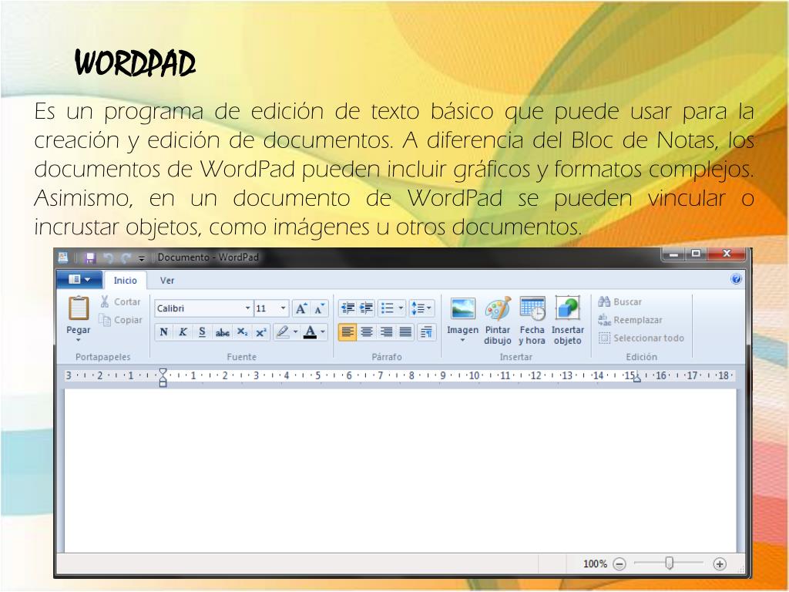Open the Calibri font family dropdown
The image size is (789, 592).
point(247,308)
